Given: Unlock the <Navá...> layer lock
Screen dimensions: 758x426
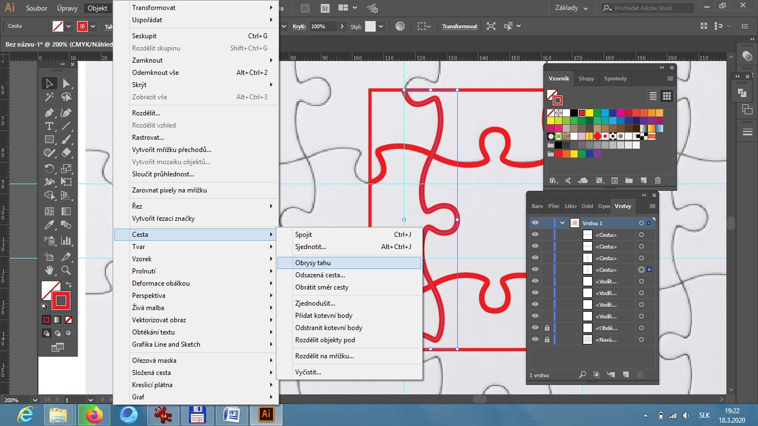Looking at the screenshot, I should [547, 339].
